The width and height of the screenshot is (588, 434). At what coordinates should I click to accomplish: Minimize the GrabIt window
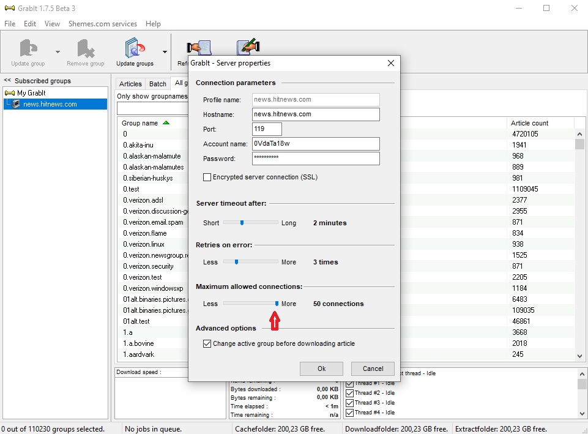[519, 8]
